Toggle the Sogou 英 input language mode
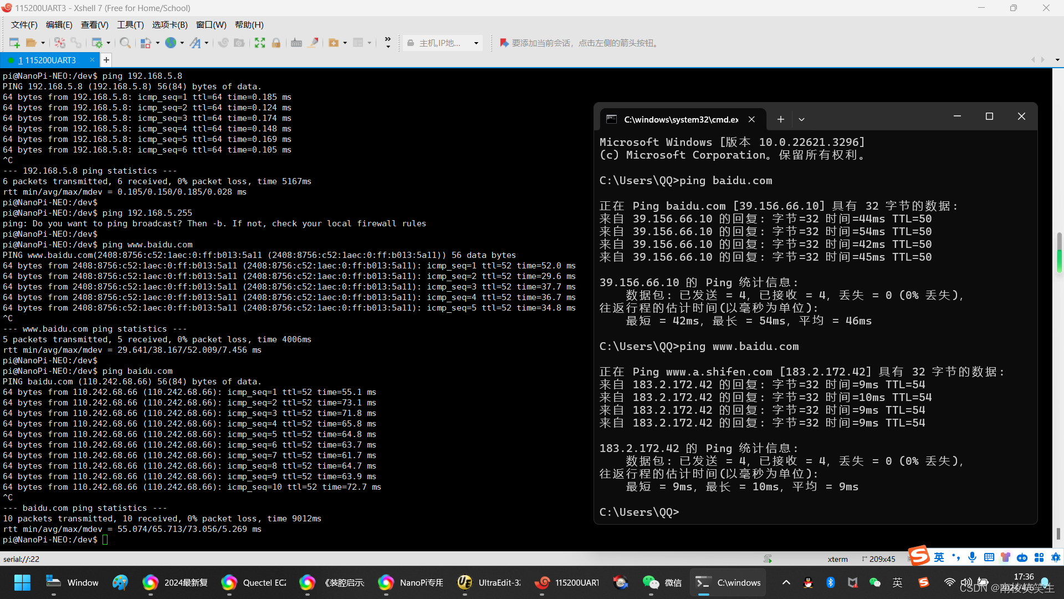 click(x=939, y=557)
